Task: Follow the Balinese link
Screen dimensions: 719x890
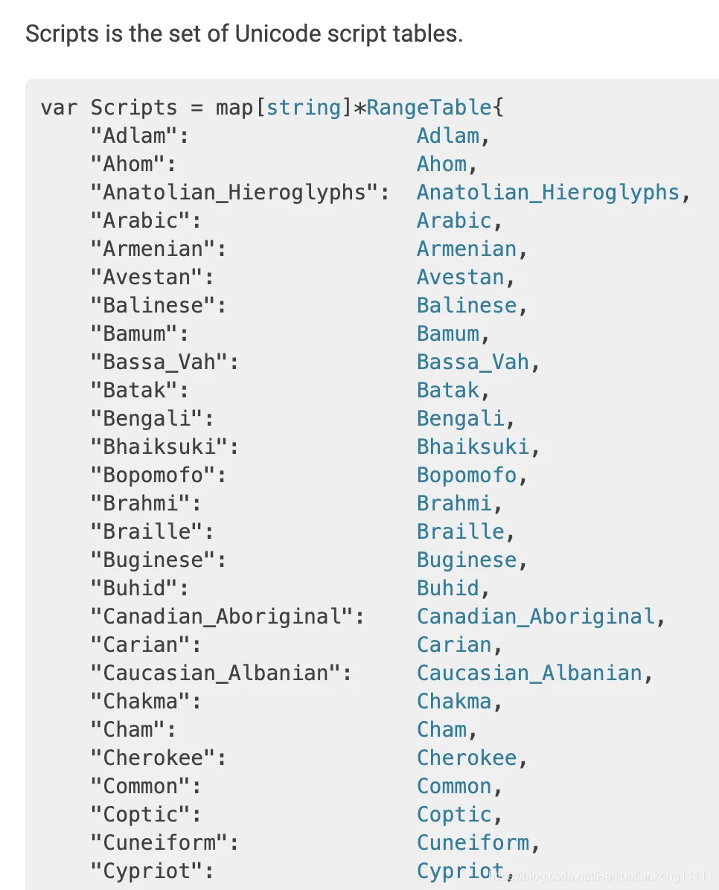Action: point(467,306)
